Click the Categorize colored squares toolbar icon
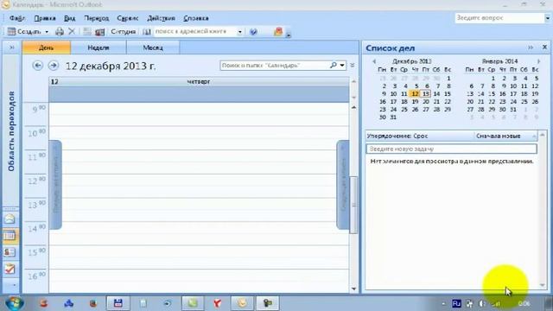Screen dimensions: 553x311 point(87,32)
